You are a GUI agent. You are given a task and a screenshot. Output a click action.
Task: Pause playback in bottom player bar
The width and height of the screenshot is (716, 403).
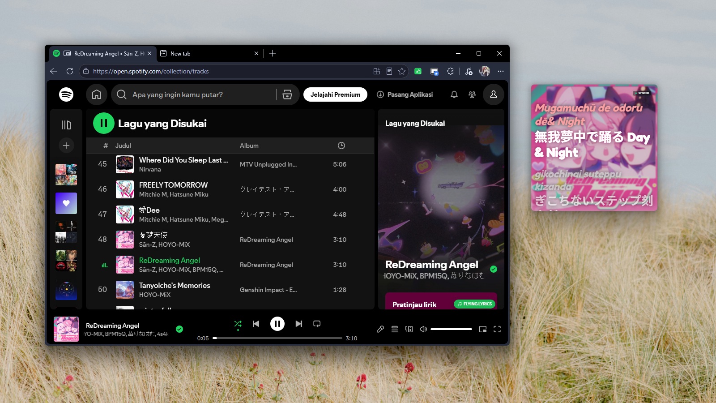(x=277, y=324)
